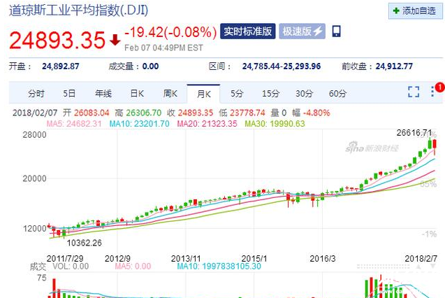Select the 15分 fifteen-minute chart tab
The height and width of the screenshot is (298, 445).
pos(270,93)
